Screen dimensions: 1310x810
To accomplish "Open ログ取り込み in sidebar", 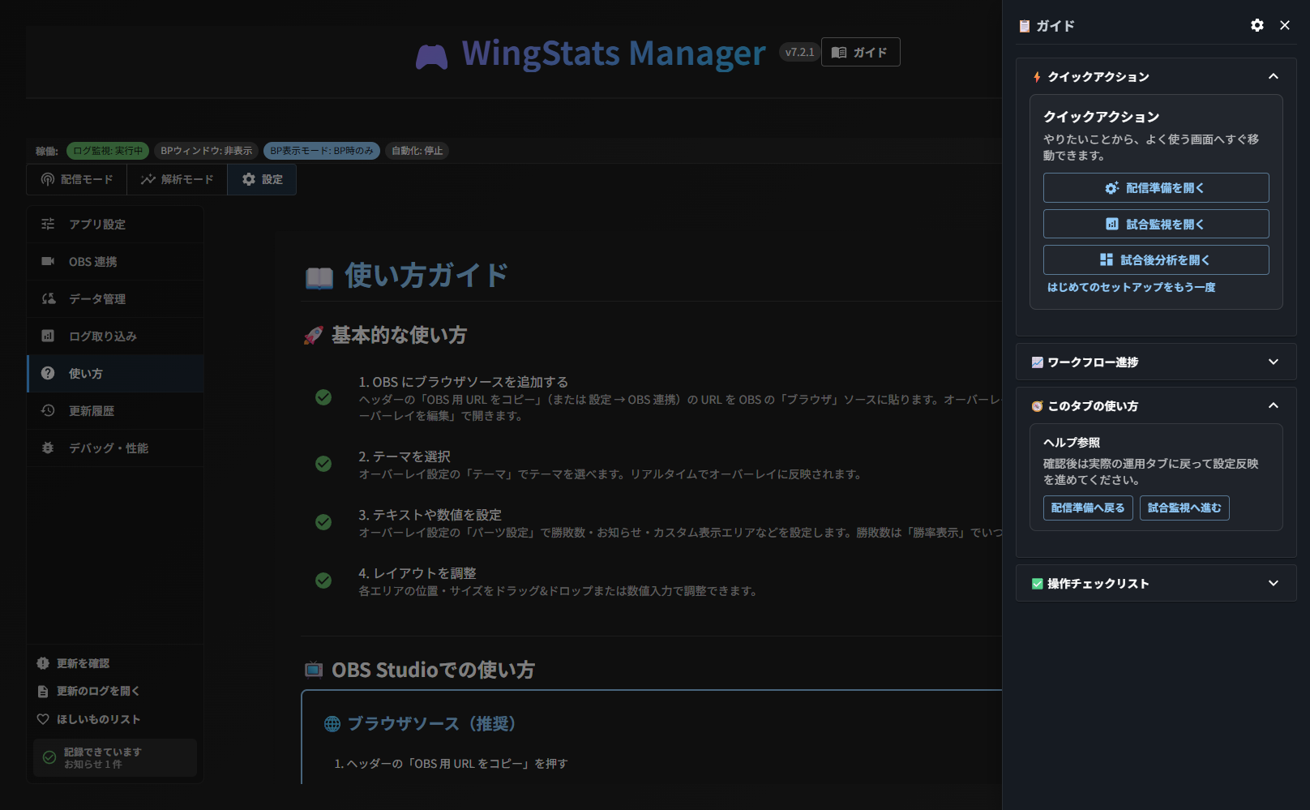I will point(115,336).
